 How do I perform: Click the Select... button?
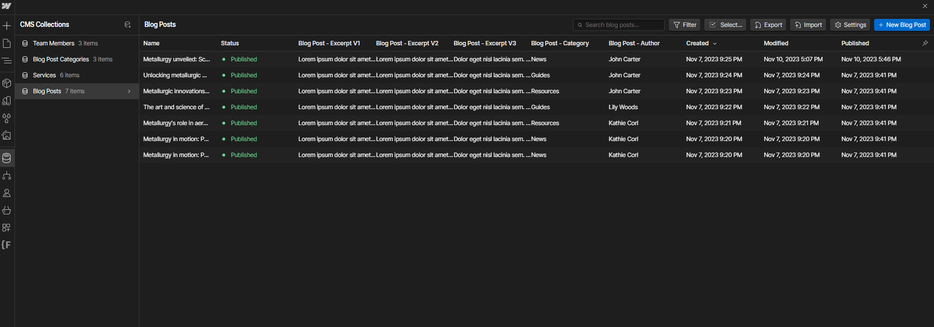725,25
